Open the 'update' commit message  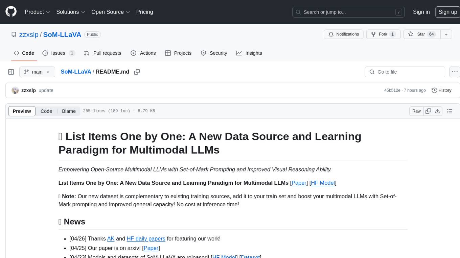[46, 91]
